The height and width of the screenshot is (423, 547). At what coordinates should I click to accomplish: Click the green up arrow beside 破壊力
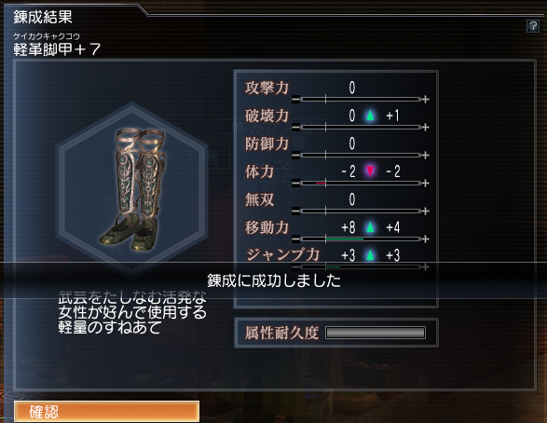click(370, 116)
